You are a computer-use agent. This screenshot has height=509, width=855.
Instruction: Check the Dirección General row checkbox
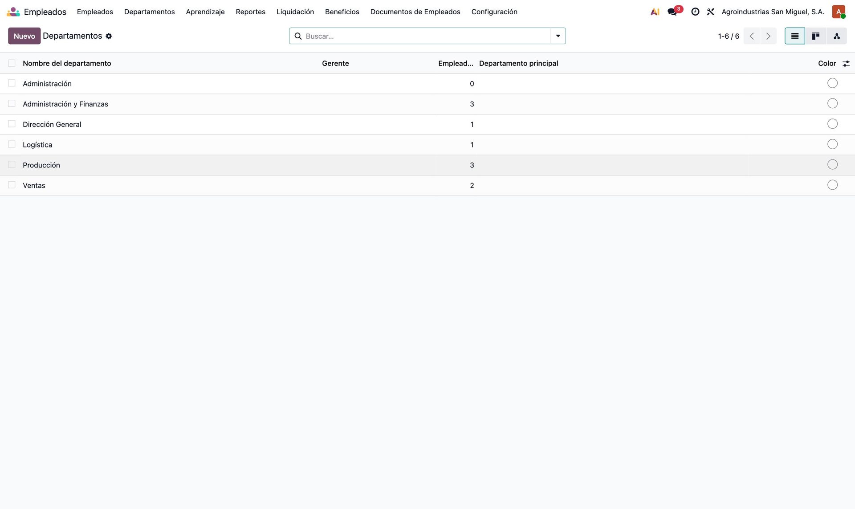tap(12, 124)
